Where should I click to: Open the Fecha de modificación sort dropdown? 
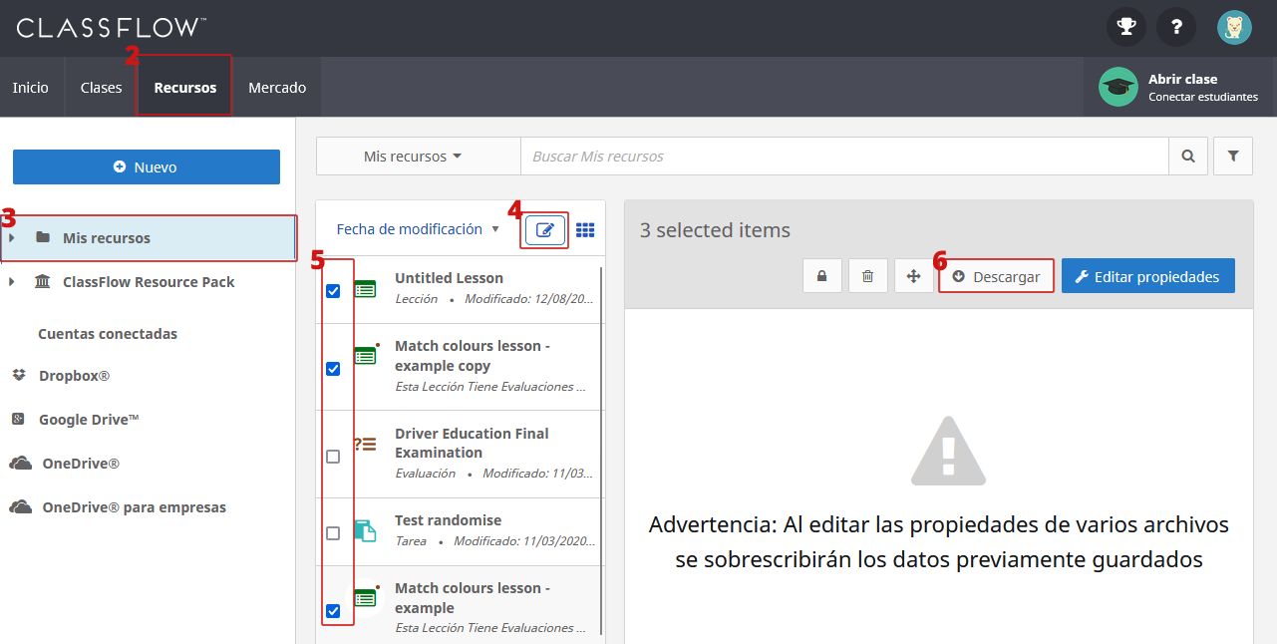click(416, 228)
